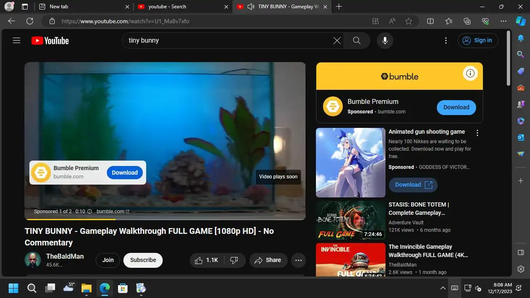Image resolution: width=530 pixels, height=298 pixels.
Task: Open the search icon in Edge sidebar
Action: [521, 54]
